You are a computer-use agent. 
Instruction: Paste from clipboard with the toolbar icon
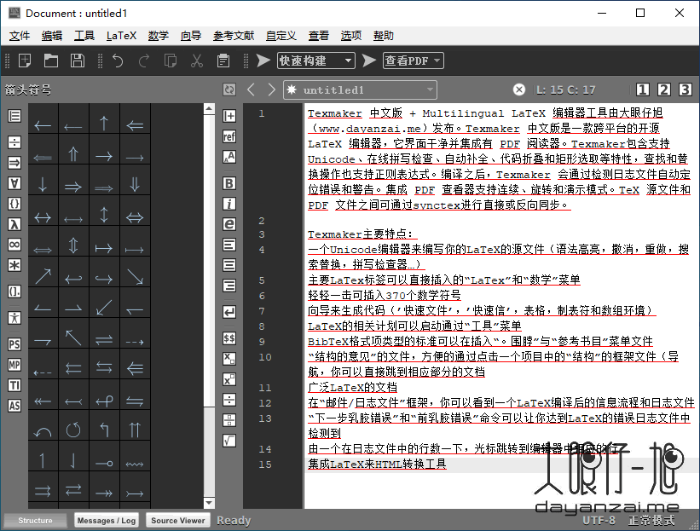[x=223, y=61]
